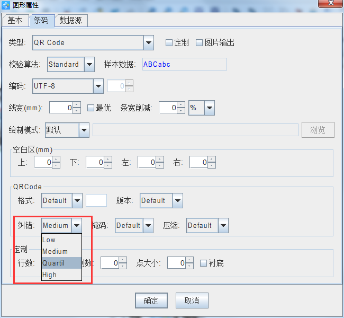Close the 图形属性 dialog window

tap(330, 6)
